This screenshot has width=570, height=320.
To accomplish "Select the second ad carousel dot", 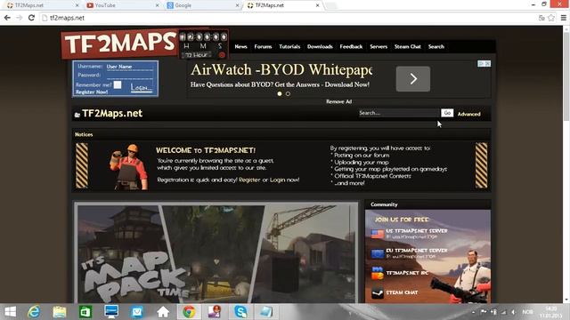I will coord(288,93).
